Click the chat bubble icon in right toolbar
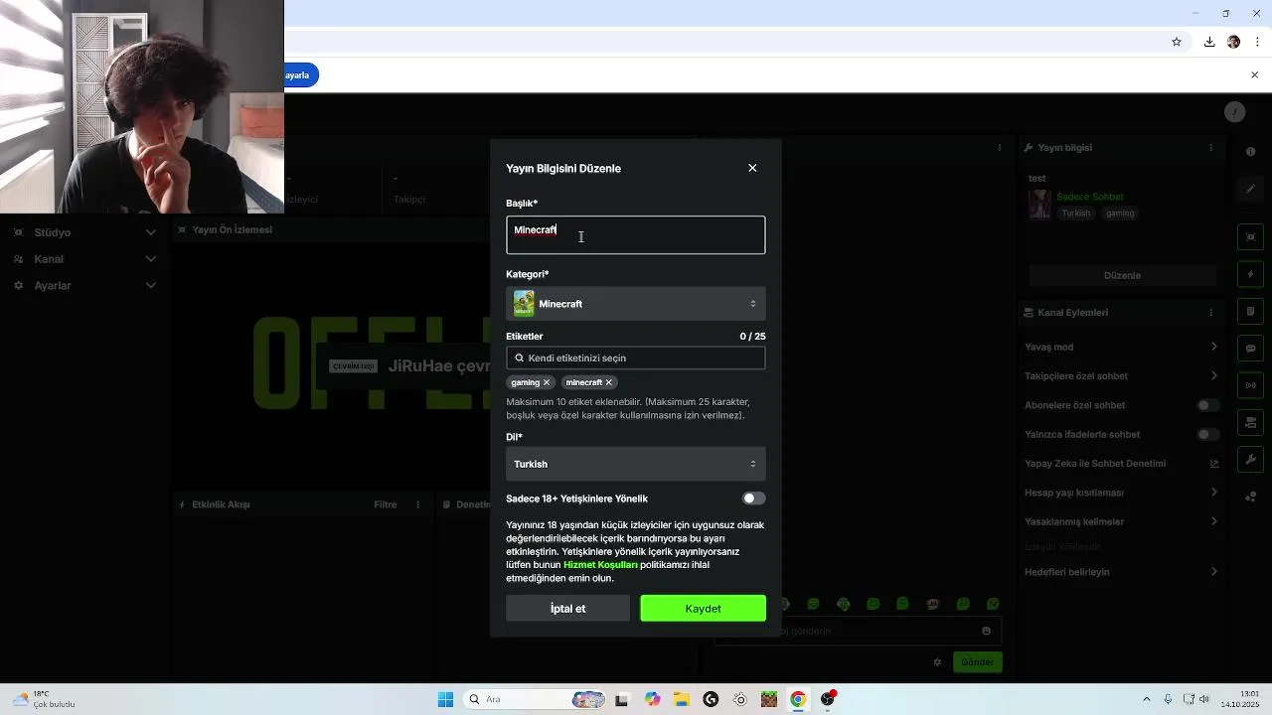 1251,349
